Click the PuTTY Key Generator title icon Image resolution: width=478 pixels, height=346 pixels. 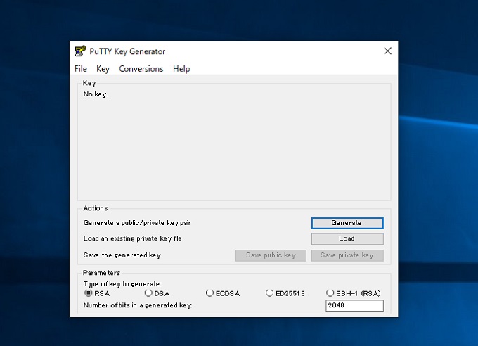coord(80,51)
